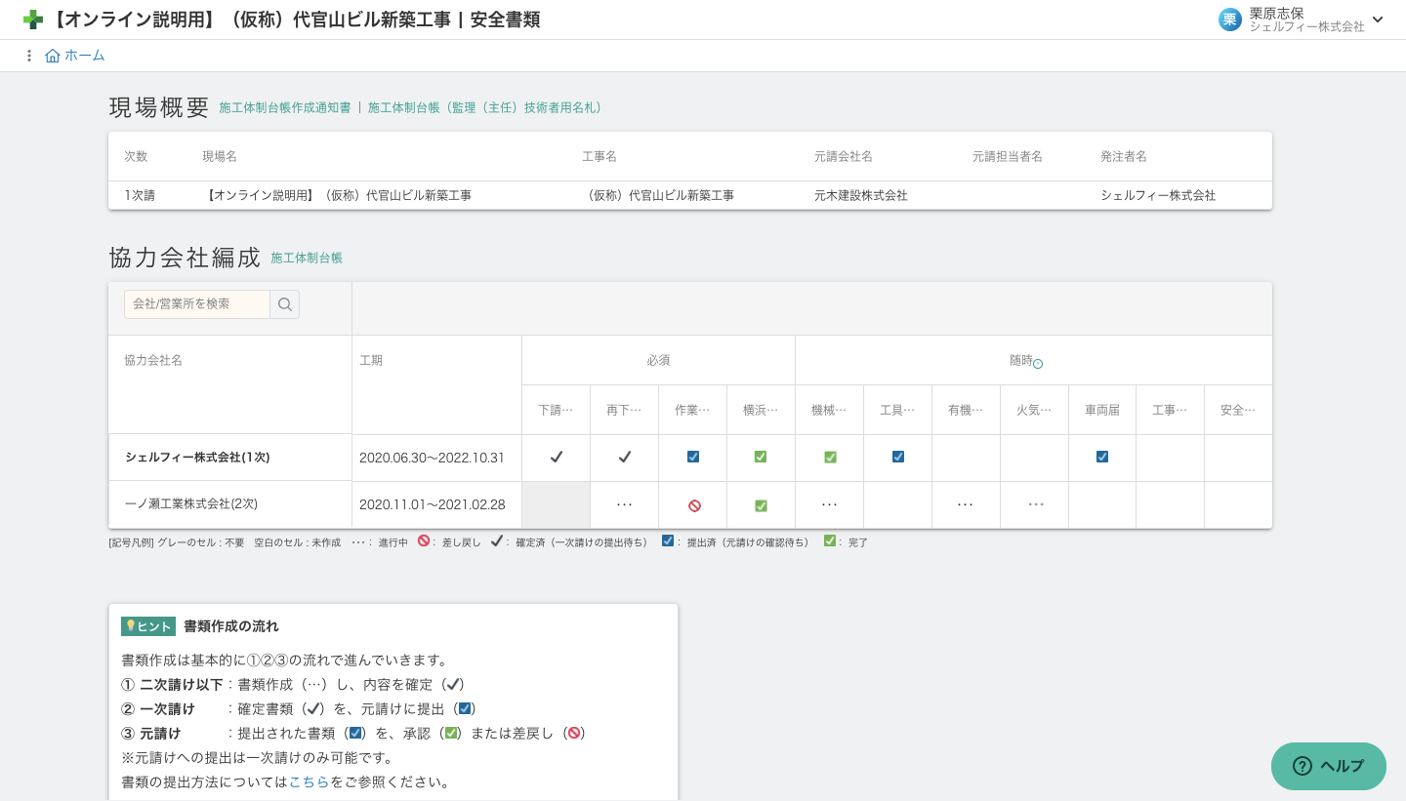Open the rejected 作業 document for 一ノ瀬工業
The height and width of the screenshot is (801, 1406).
693,505
